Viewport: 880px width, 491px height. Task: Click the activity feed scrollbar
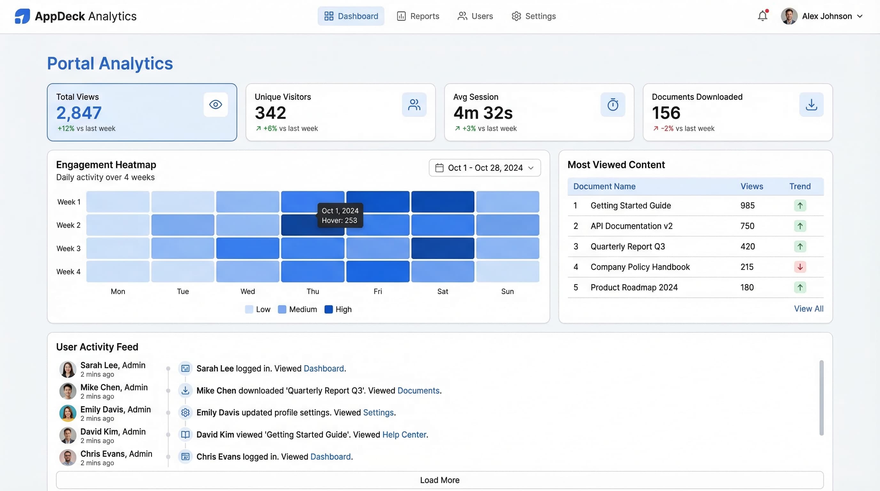(x=821, y=398)
